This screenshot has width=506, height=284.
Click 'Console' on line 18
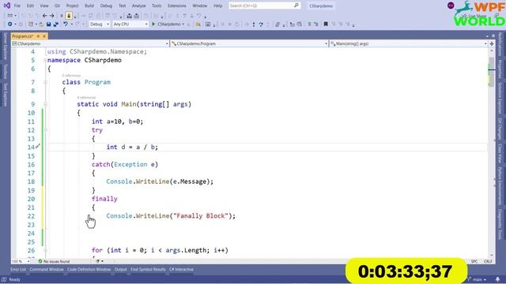pos(119,181)
